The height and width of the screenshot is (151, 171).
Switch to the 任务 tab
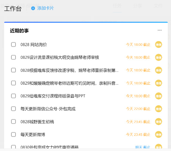pyautogui.click(x=117, y=6)
